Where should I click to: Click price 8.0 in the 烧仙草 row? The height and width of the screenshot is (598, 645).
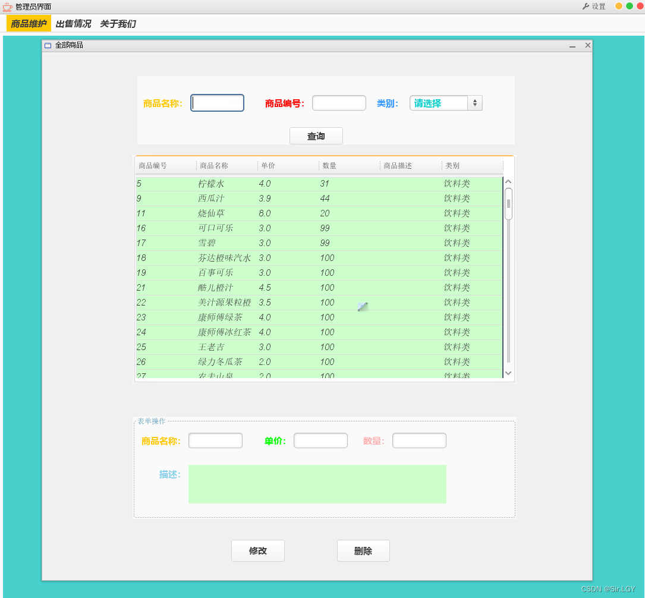[x=265, y=213]
